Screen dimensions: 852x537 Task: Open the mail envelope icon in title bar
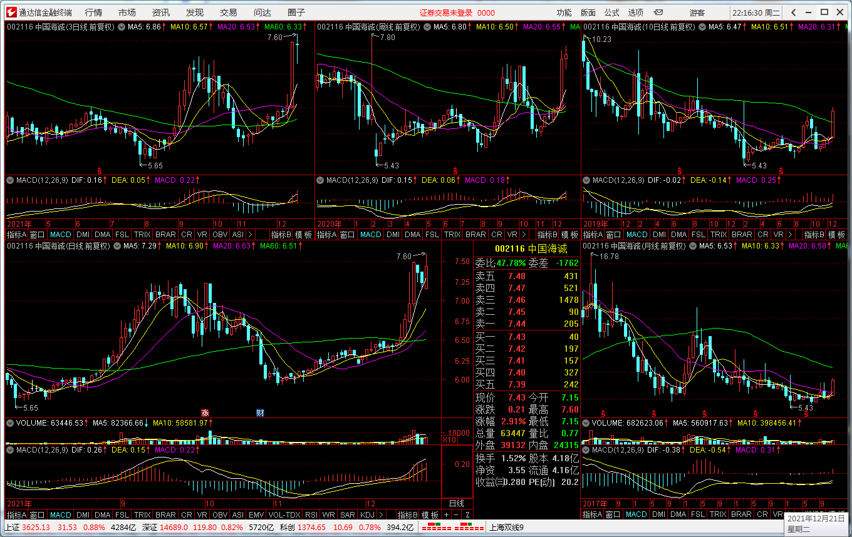pos(658,12)
